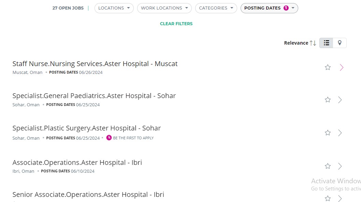Open the Posting Dates filter dropdown

click(269, 8)
